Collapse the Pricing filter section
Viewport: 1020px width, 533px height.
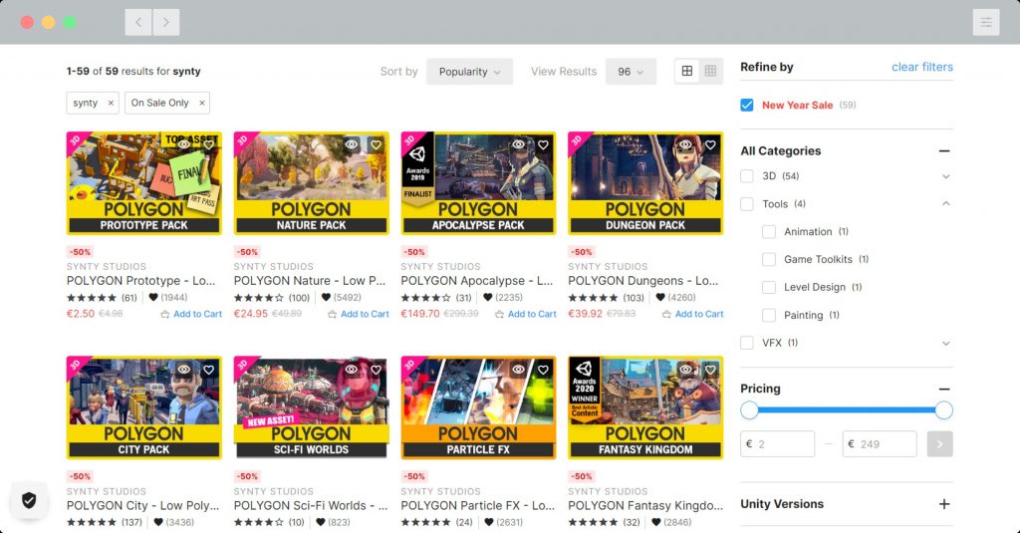(944, 390)
